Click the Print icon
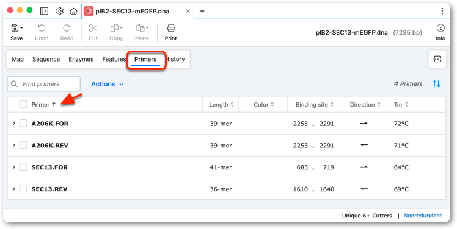457x229 pixels. 171,28
